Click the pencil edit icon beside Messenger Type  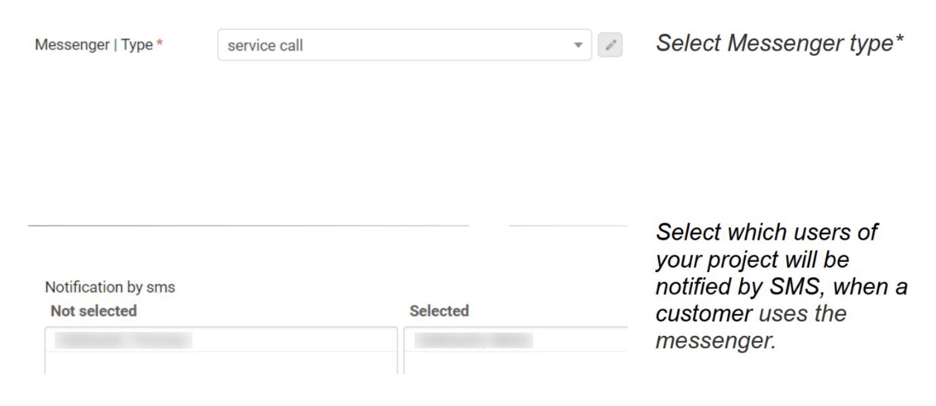[x=610, y=45]
